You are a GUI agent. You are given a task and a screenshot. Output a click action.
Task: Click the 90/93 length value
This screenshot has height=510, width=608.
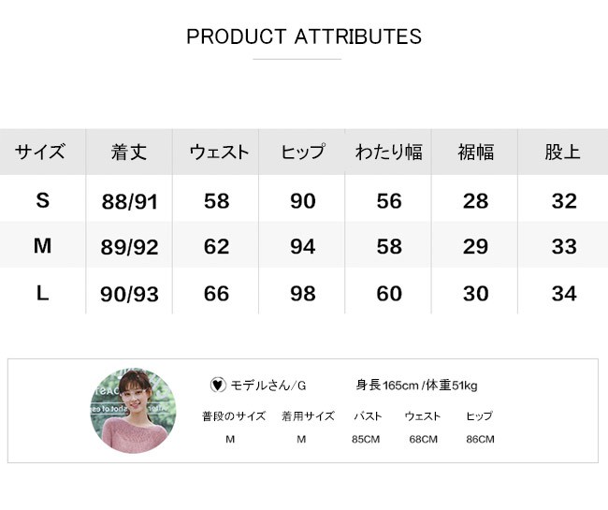[x=129, y=295]
